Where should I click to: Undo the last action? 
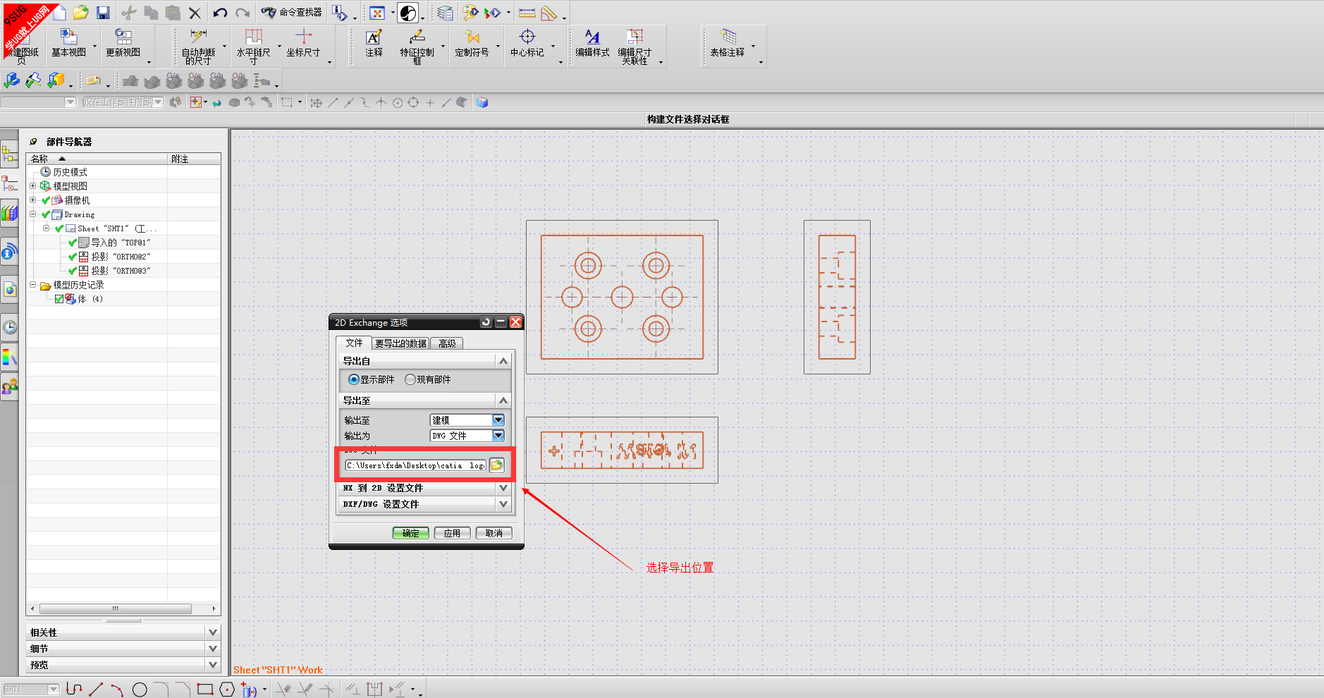pyautogui.click(x=220, y=13)
